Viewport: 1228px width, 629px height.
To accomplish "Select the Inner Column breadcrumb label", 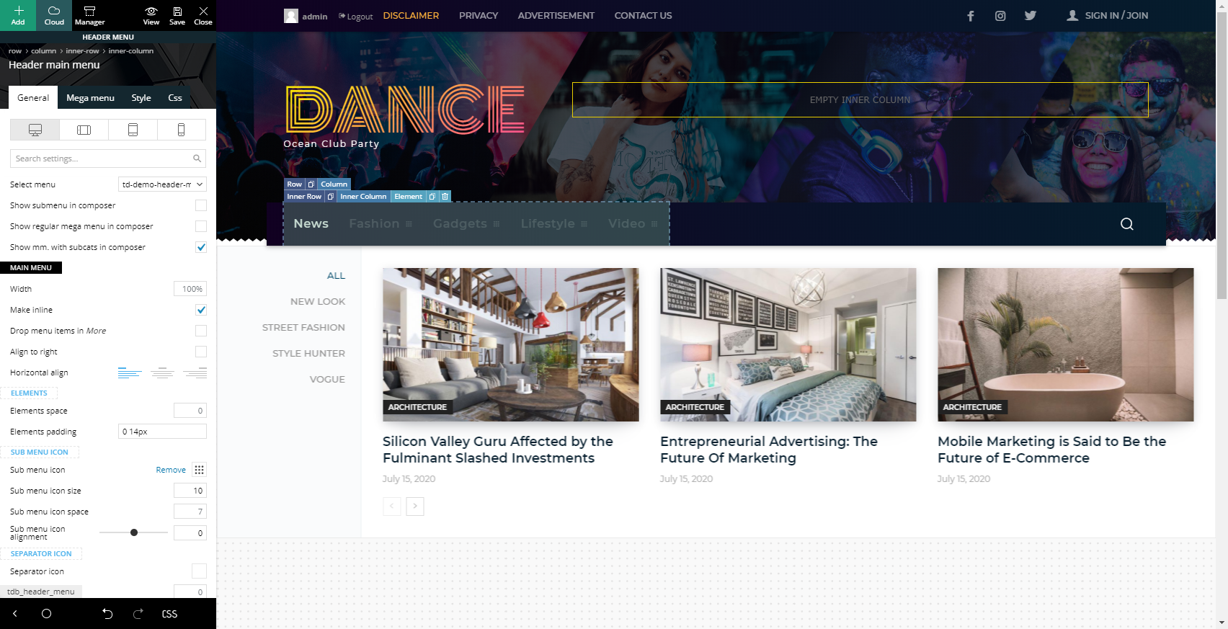I will click(x=363, y=197).
